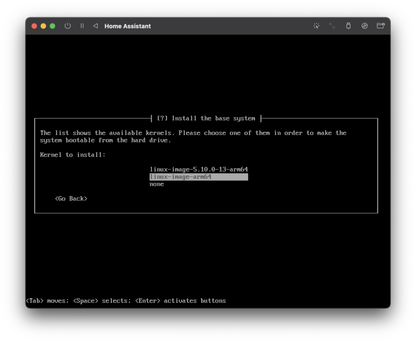Open the USB devices icon menu
The width and height of the screenshot is (416, 342).
click(348, 26)
